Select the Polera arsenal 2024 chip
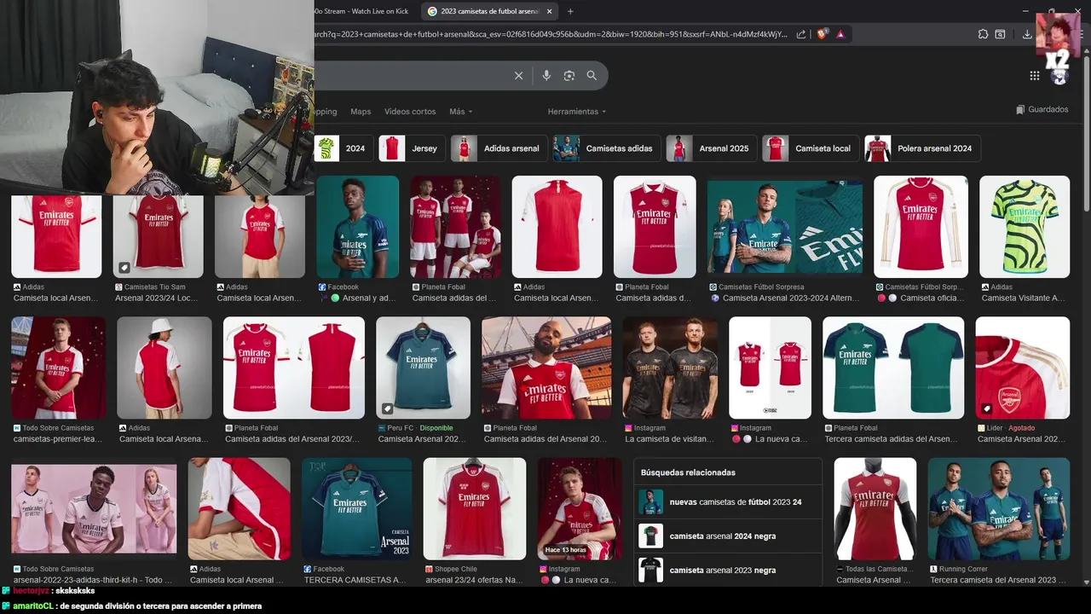Screen dimensions: 1091x614 coord(922,148)
